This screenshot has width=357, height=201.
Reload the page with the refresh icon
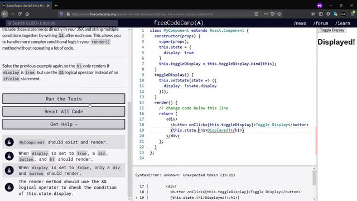[x=20, y=14]
